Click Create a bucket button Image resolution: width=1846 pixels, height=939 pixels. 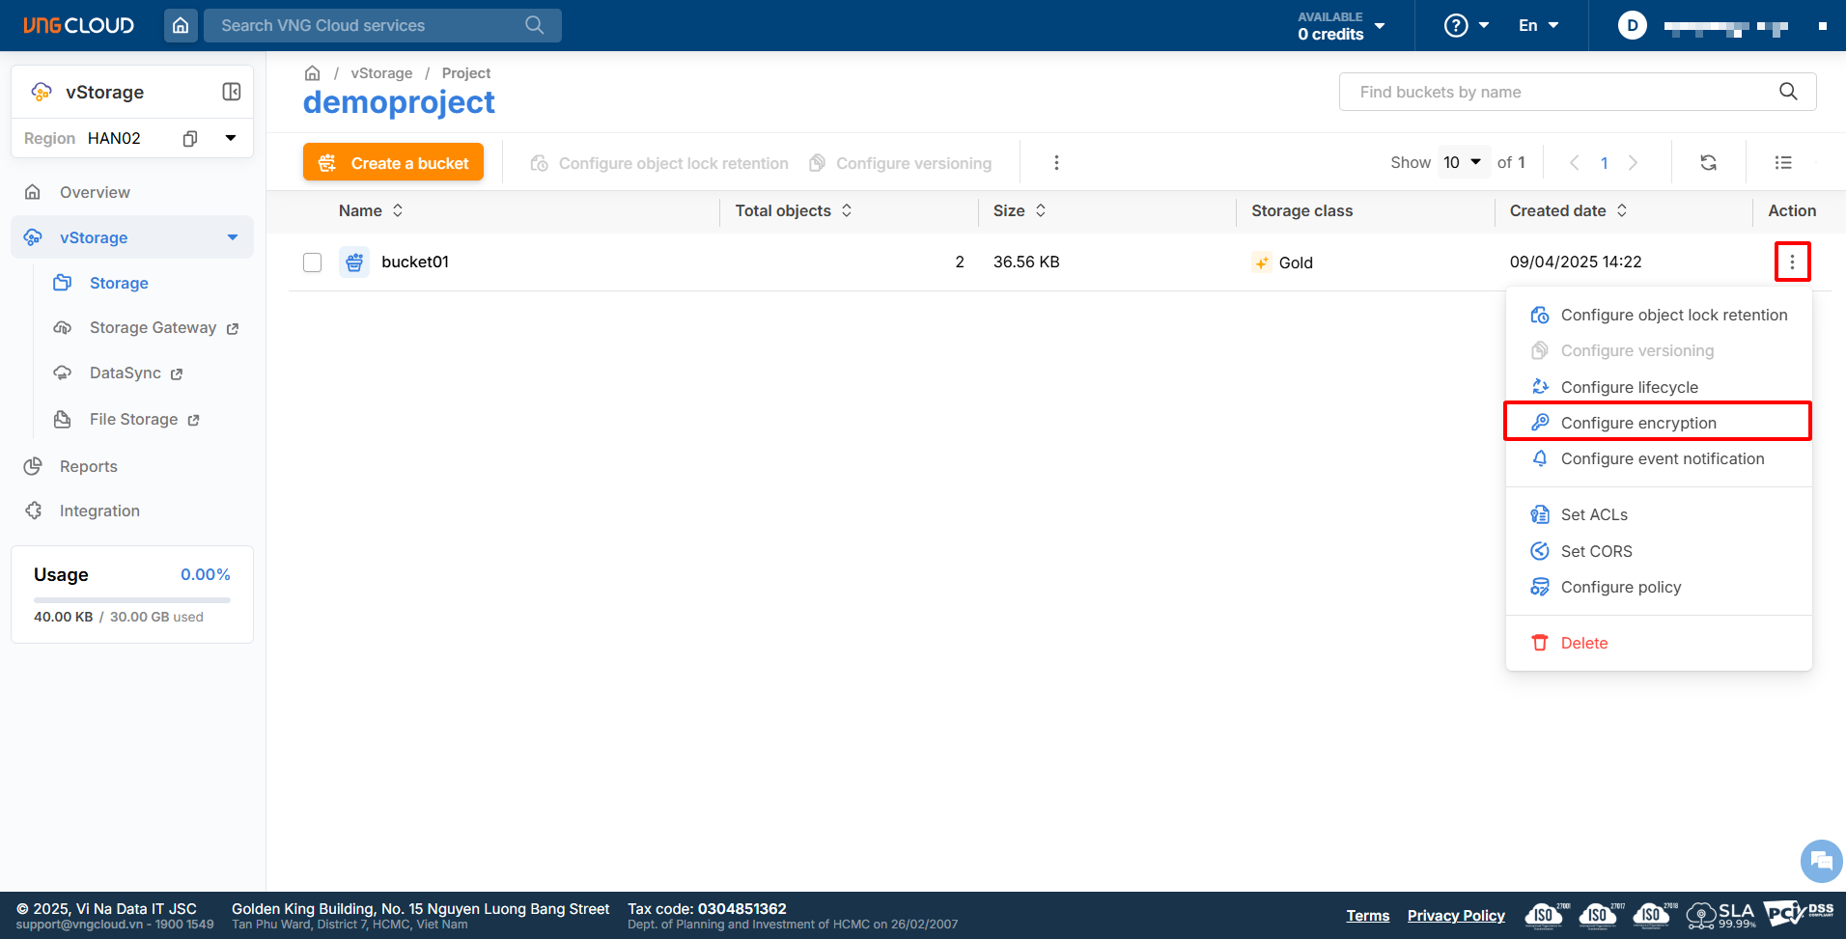[x=393, y=163]
